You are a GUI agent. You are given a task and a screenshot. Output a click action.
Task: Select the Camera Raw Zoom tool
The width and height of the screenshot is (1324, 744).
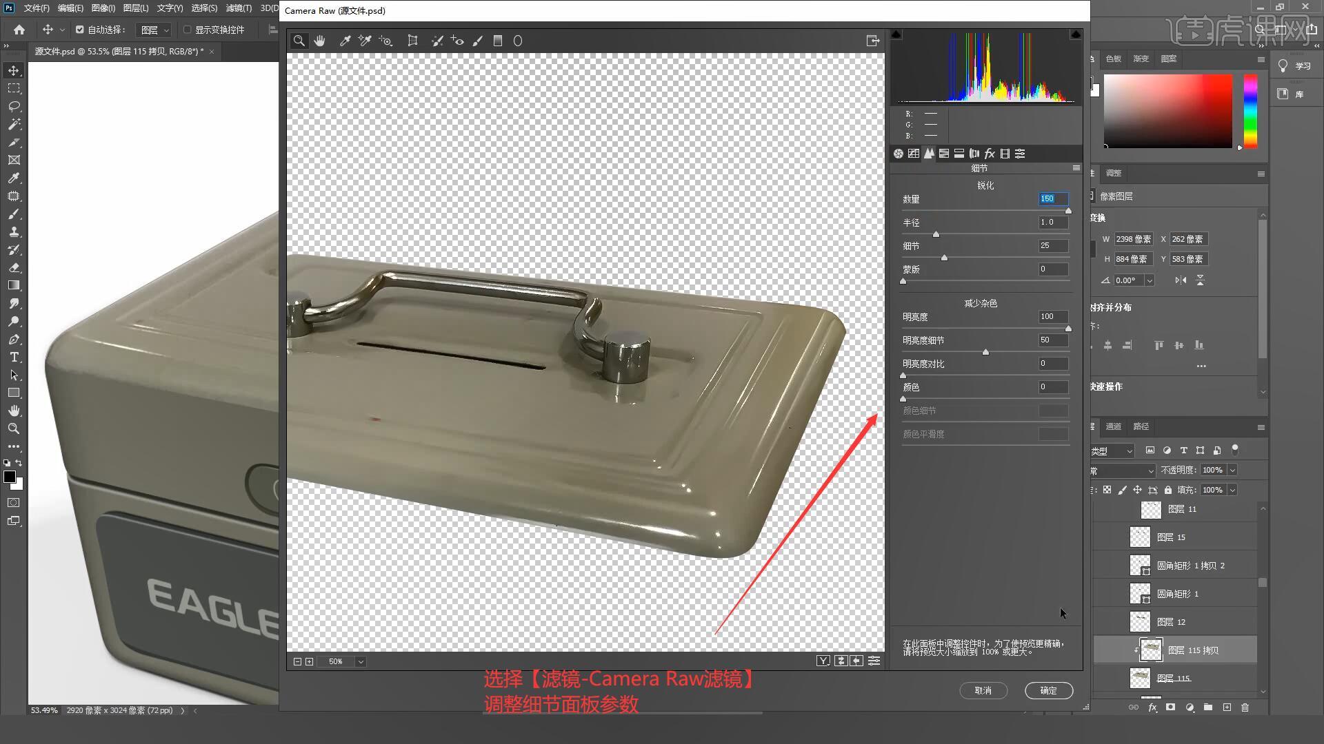(x=299, y=41)
